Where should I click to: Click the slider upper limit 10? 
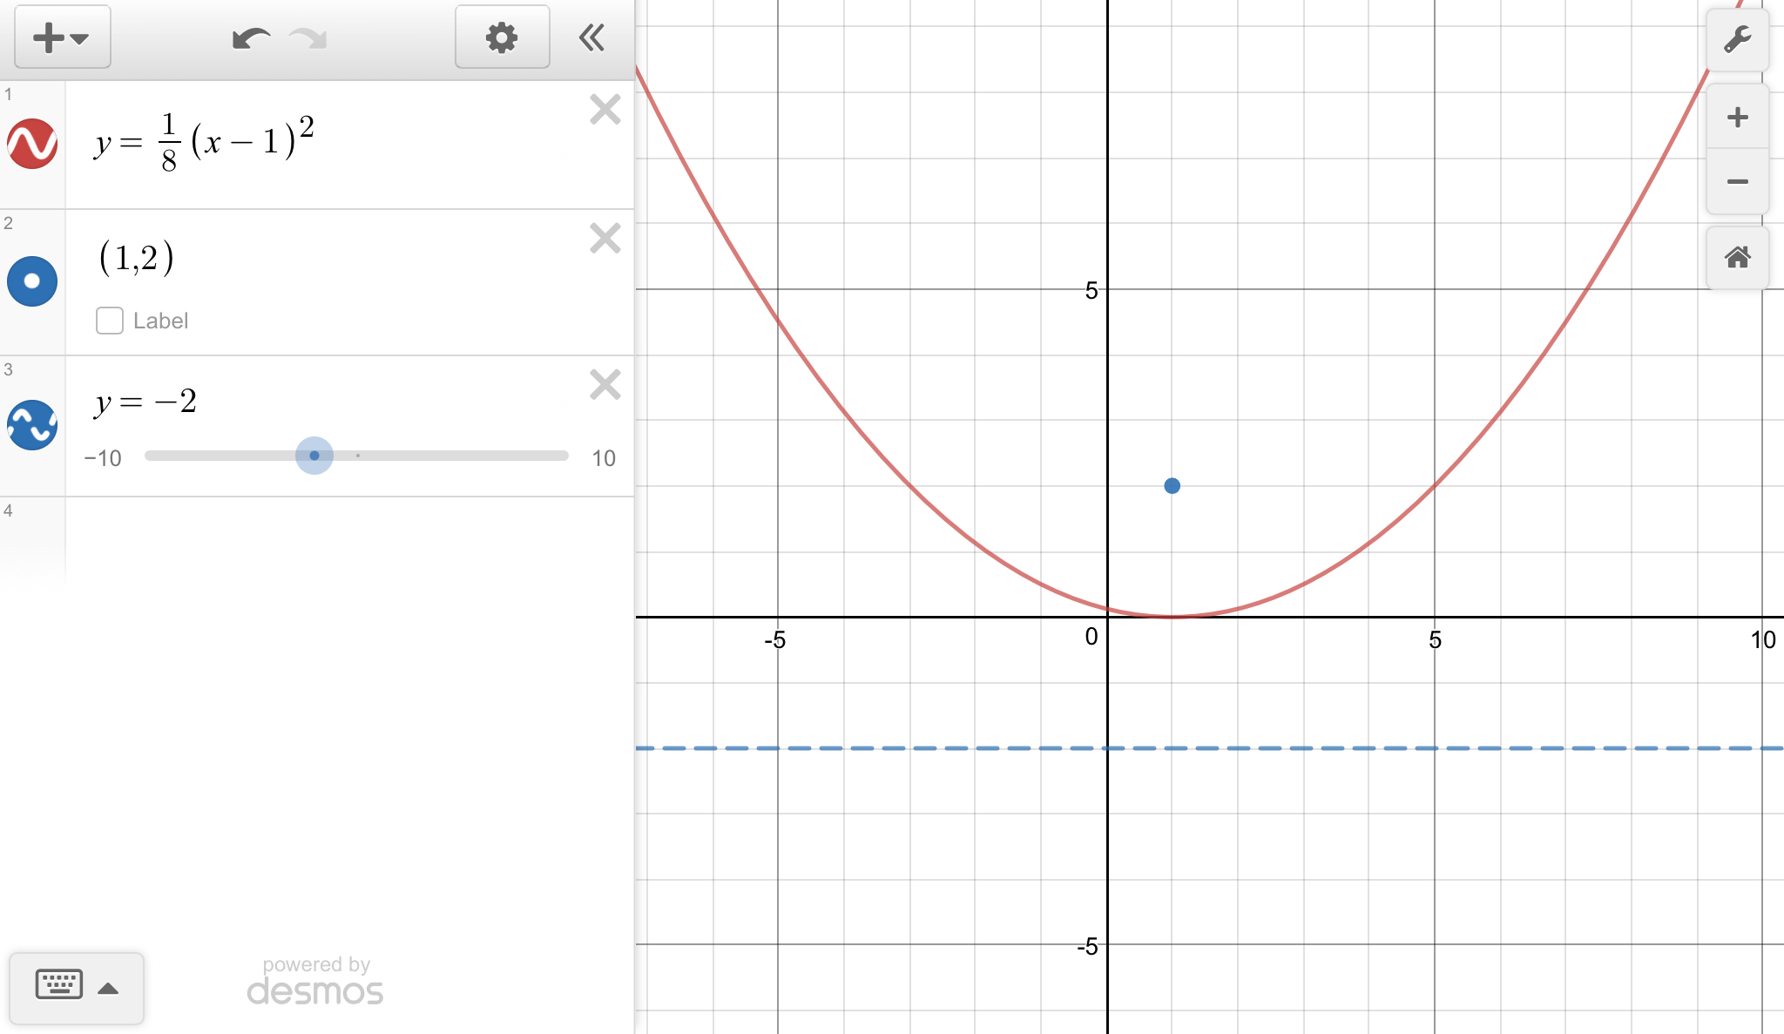[x=603, y=458]
